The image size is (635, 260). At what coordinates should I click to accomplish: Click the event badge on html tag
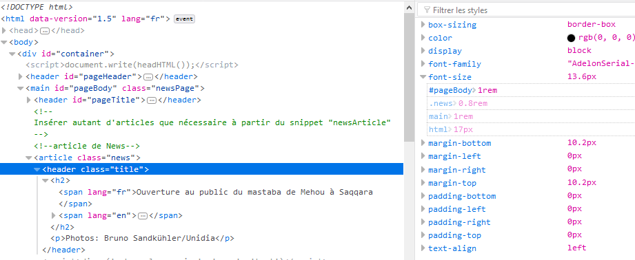coord(184,19)
